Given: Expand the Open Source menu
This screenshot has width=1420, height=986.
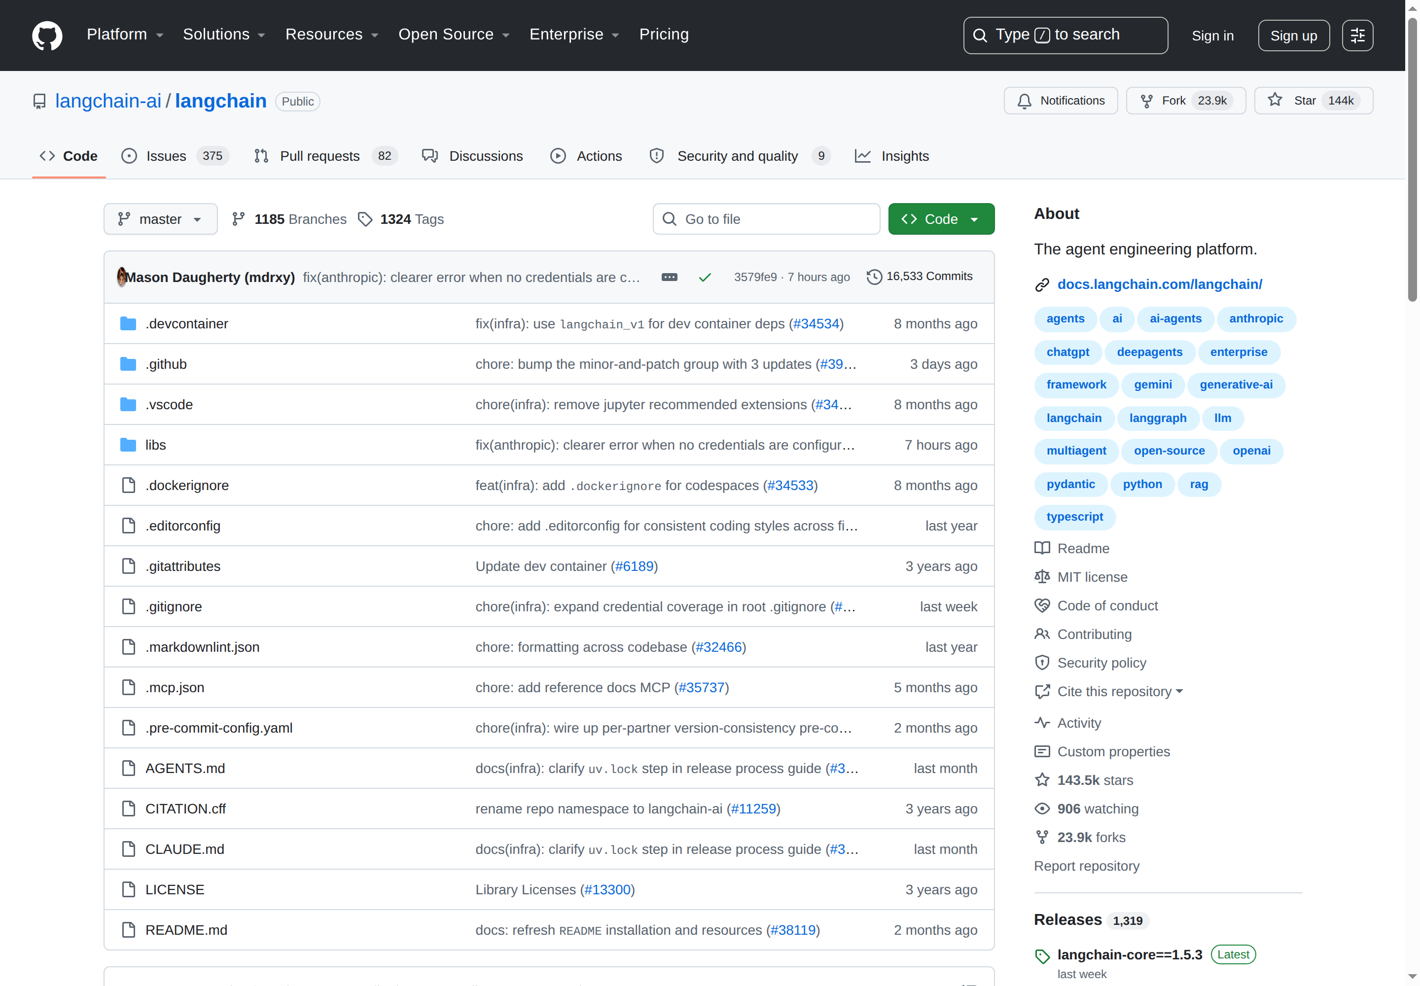Looking at the screenshot, I should point(454,35).
